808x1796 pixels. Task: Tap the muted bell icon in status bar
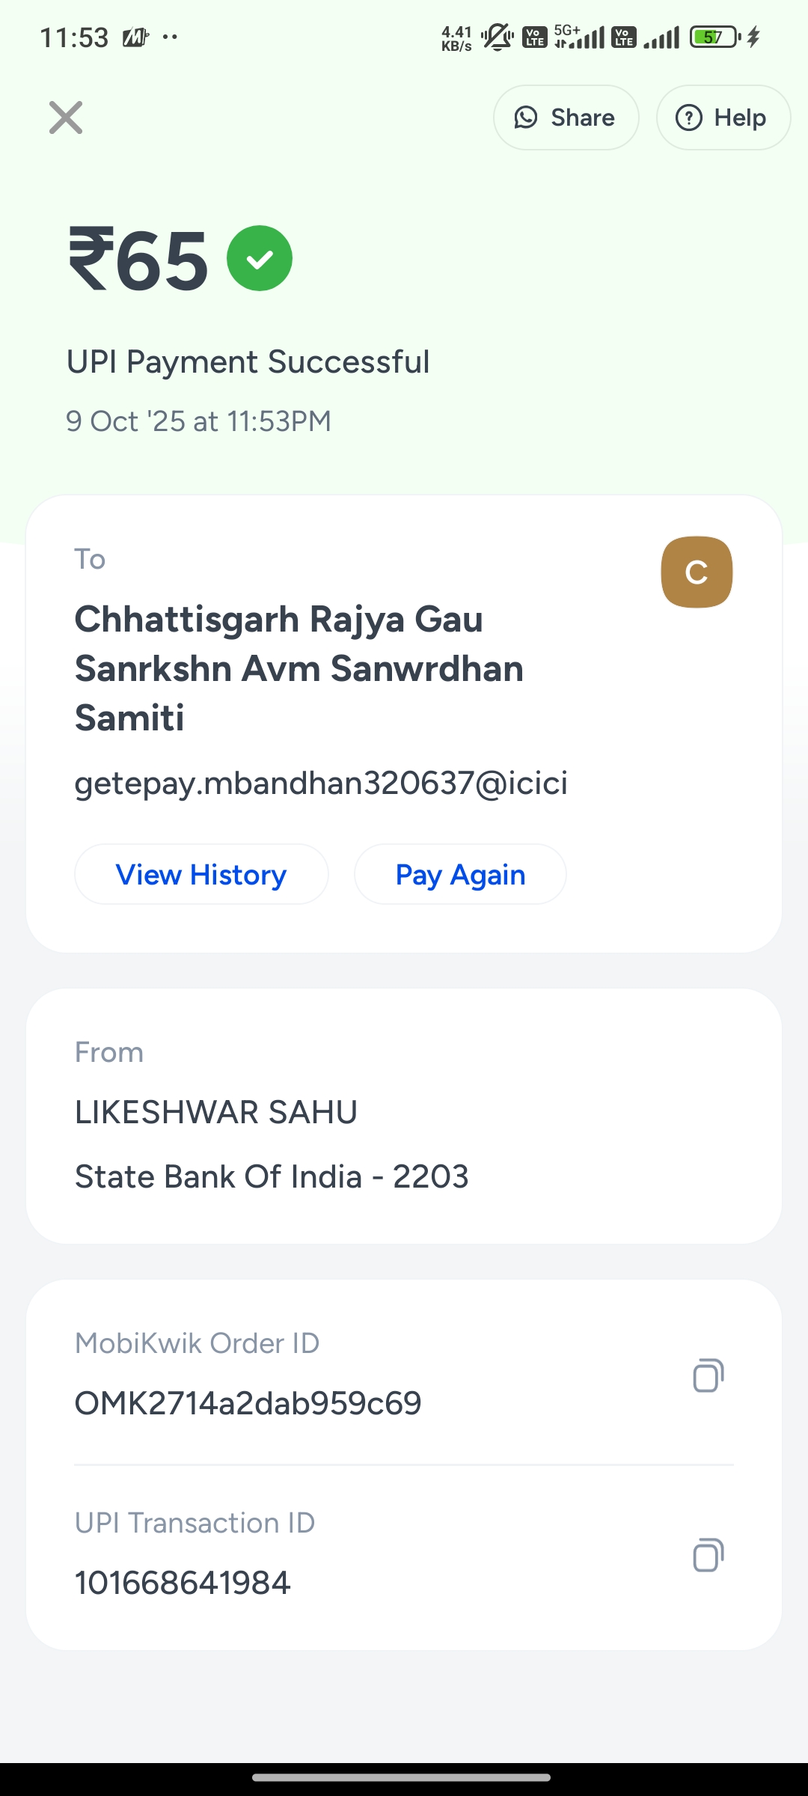pos(498,37)
